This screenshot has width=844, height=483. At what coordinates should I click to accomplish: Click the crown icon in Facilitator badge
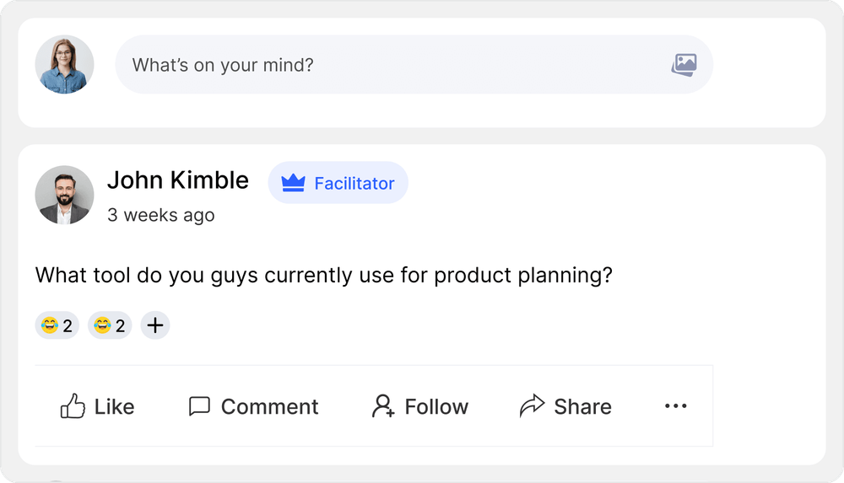point(293,183)
